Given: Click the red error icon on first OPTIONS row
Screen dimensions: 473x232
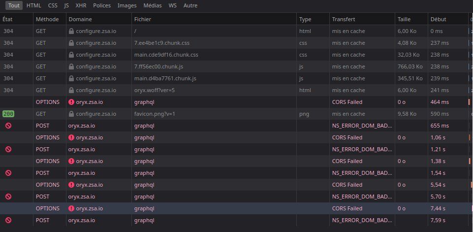Looking at the screenshot, I should (x=71, y=102).
